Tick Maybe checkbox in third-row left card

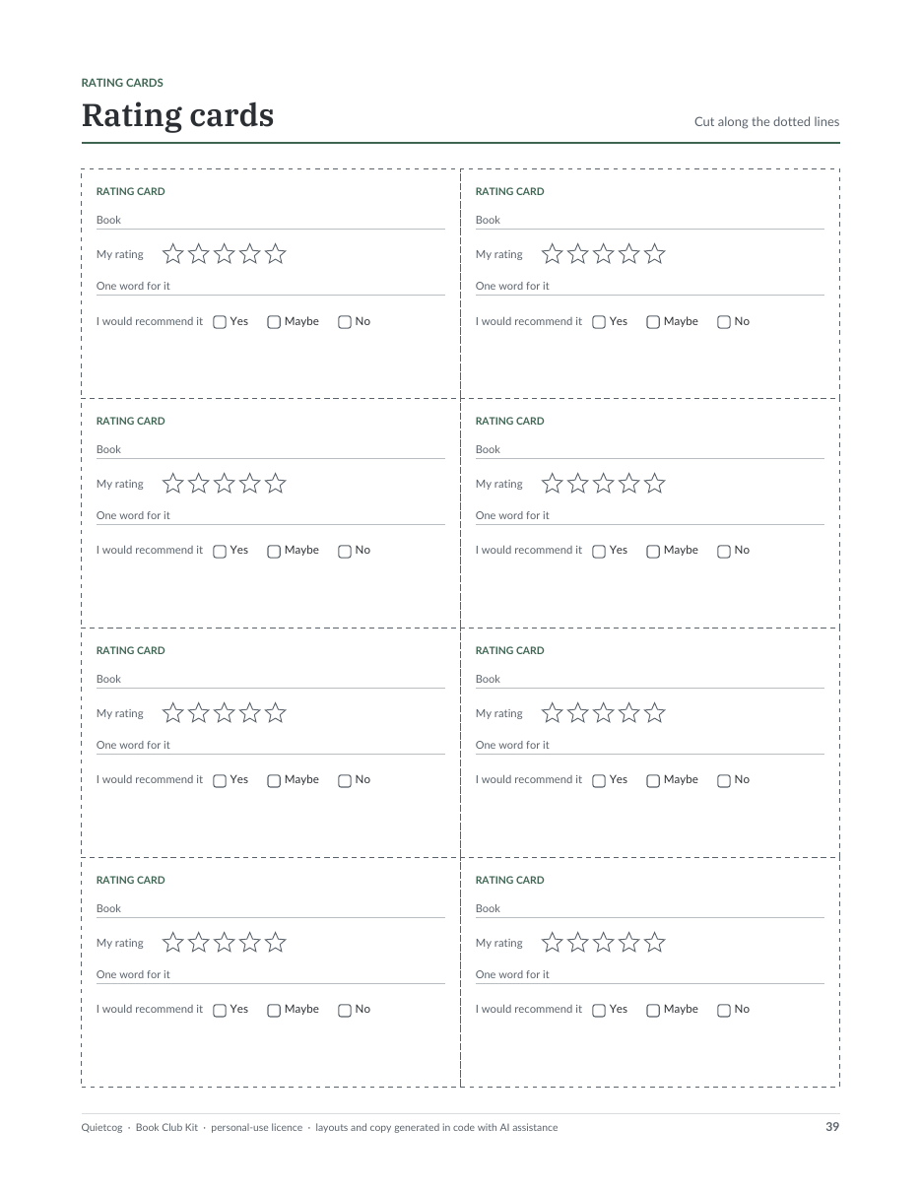pos(274,781)
